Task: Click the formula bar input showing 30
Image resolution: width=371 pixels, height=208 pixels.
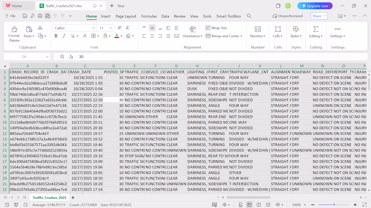Action: tap(222, 57)
